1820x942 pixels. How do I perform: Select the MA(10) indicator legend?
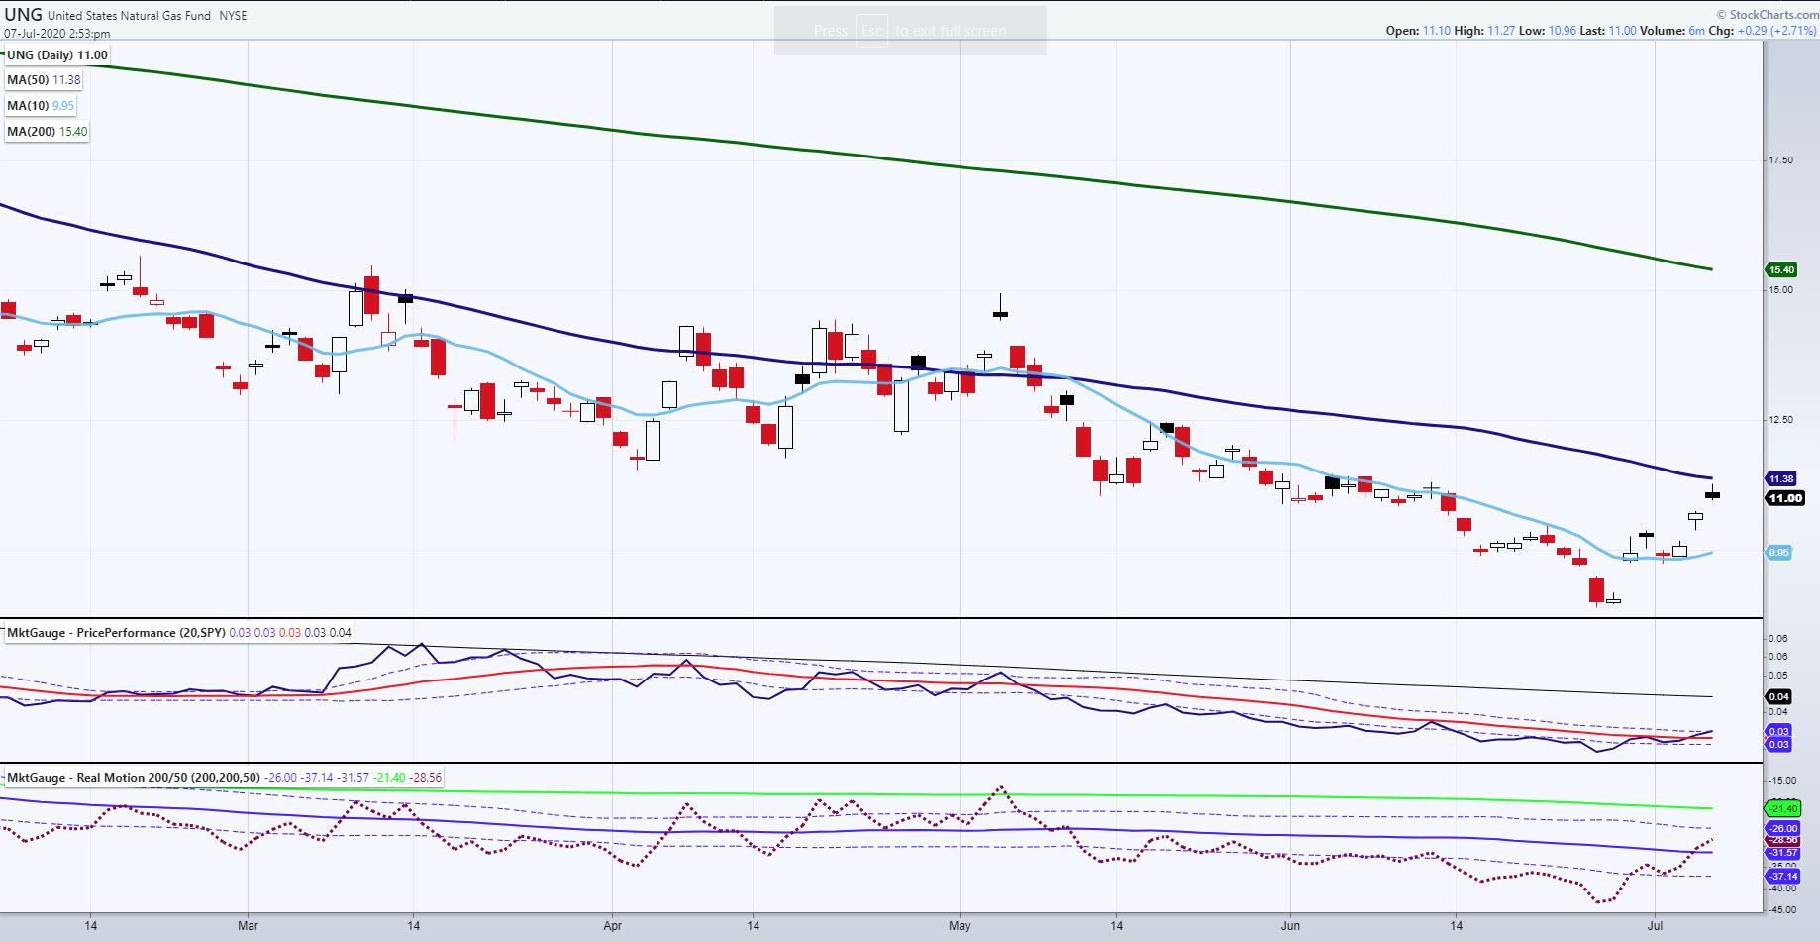click(x=41, y=106)
